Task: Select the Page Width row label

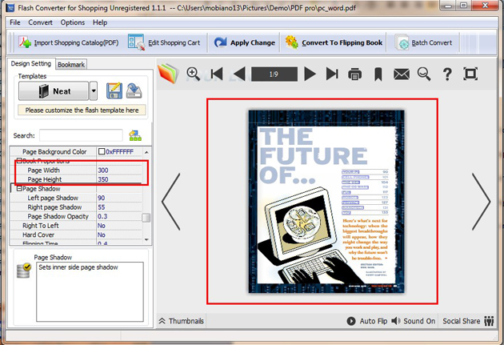Action: tap(44, 170)
